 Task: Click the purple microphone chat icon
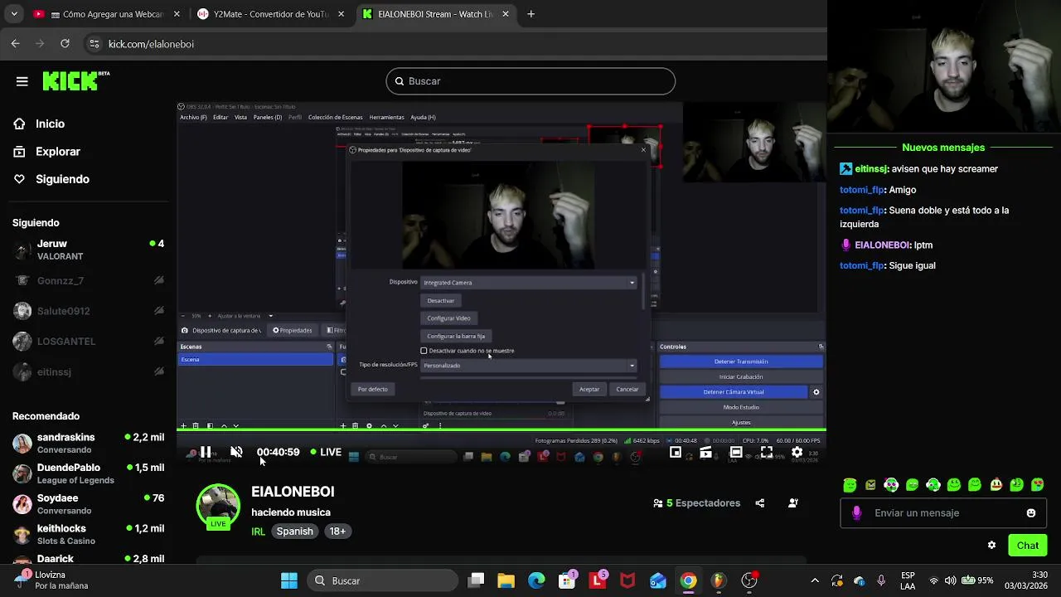click(857, 513)
